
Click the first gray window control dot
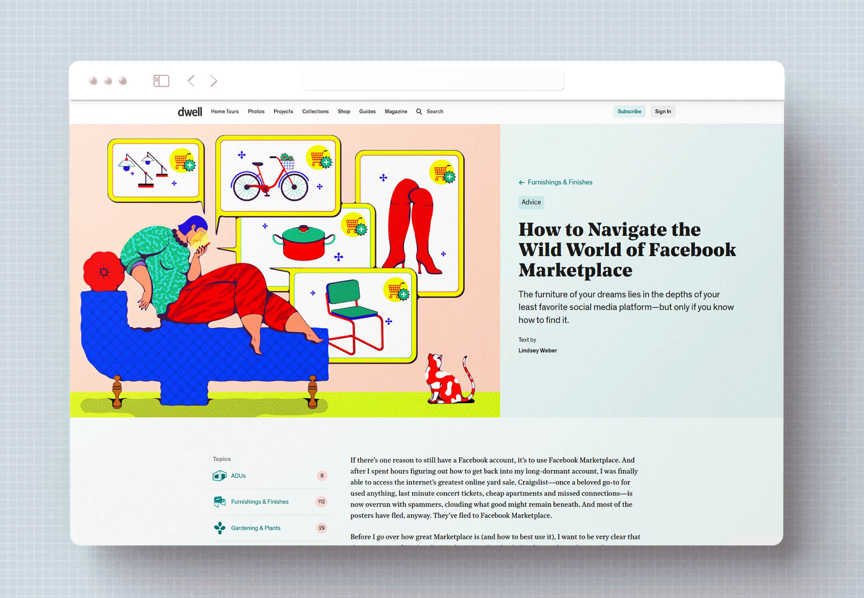pos(93,81)
